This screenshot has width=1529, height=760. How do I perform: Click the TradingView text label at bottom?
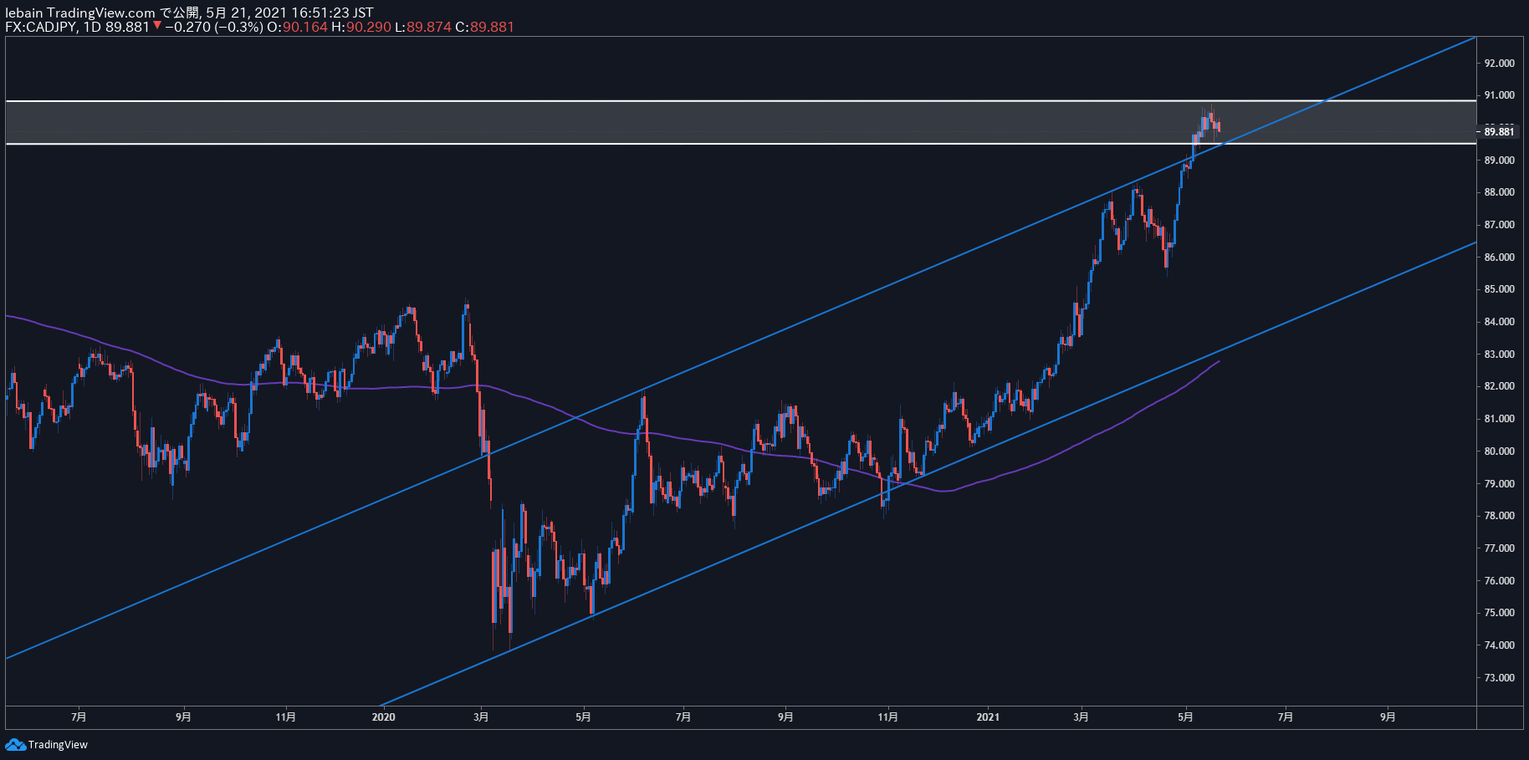pos(58,745)
